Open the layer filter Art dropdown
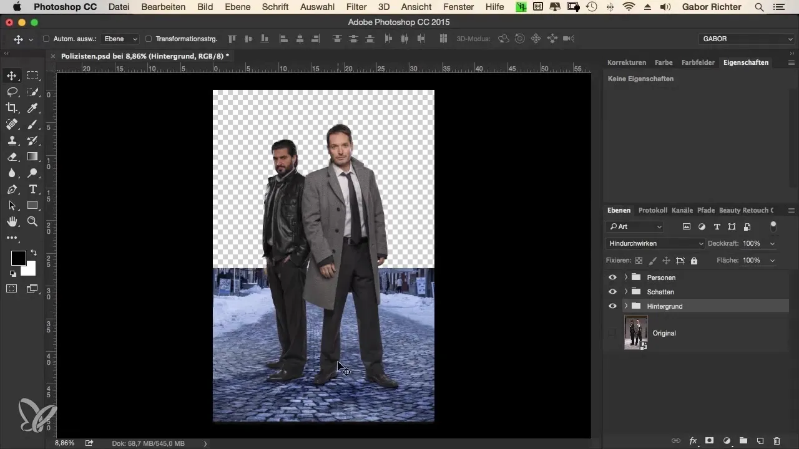The image size is (799, 449). click(635, 227)
